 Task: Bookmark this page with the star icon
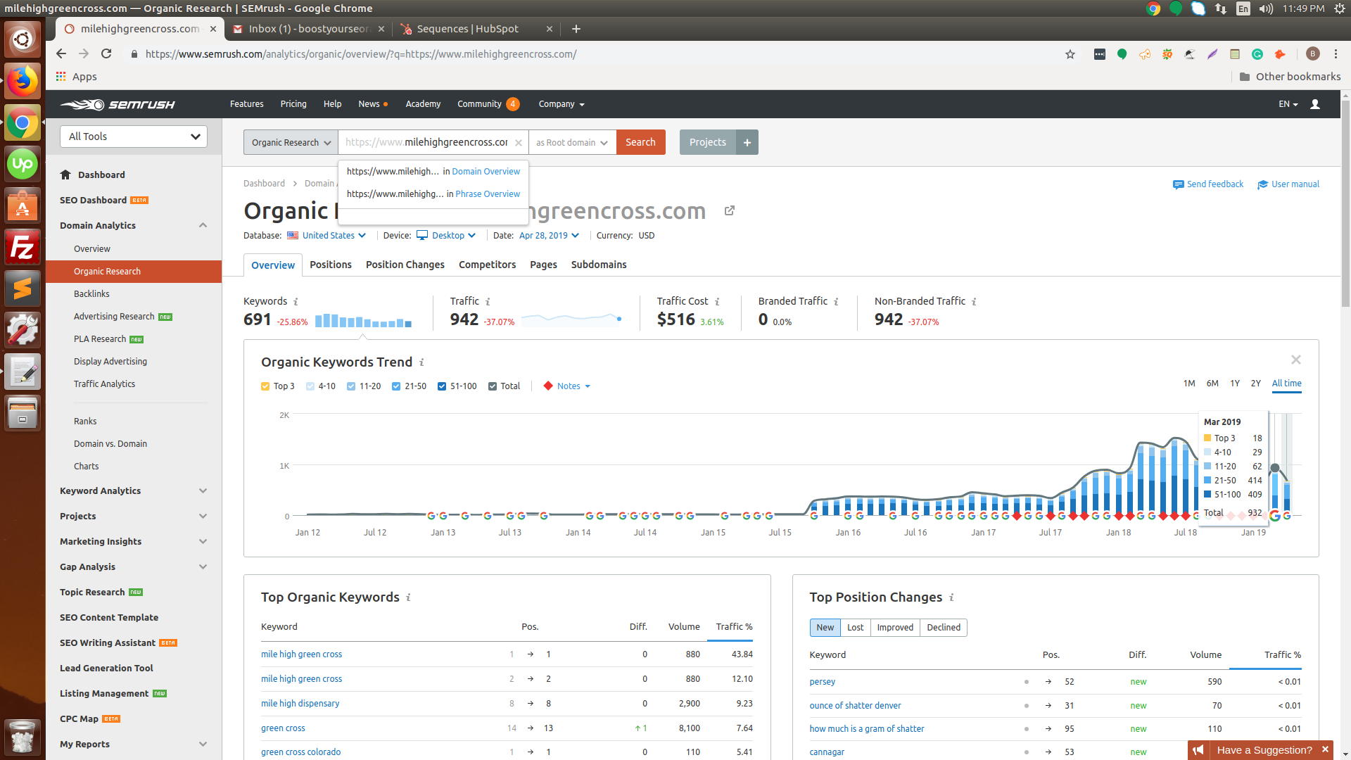pyautogui.click(x=1070, y=54)
